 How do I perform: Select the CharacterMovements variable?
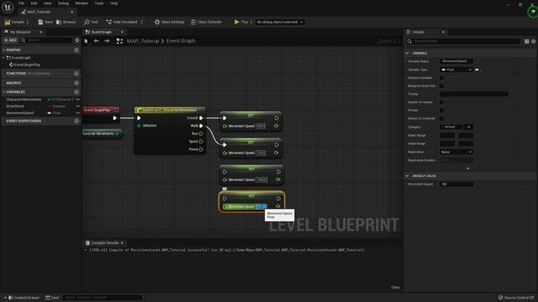pyautogui.click(x=24, y=99)
